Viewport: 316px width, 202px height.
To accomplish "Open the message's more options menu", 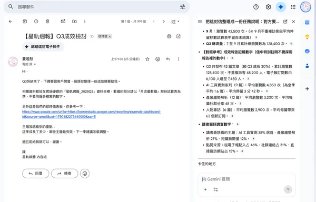I will pos(179,59).
